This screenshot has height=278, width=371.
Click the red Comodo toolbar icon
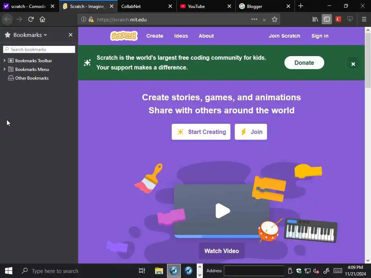(x=338, y=20)
